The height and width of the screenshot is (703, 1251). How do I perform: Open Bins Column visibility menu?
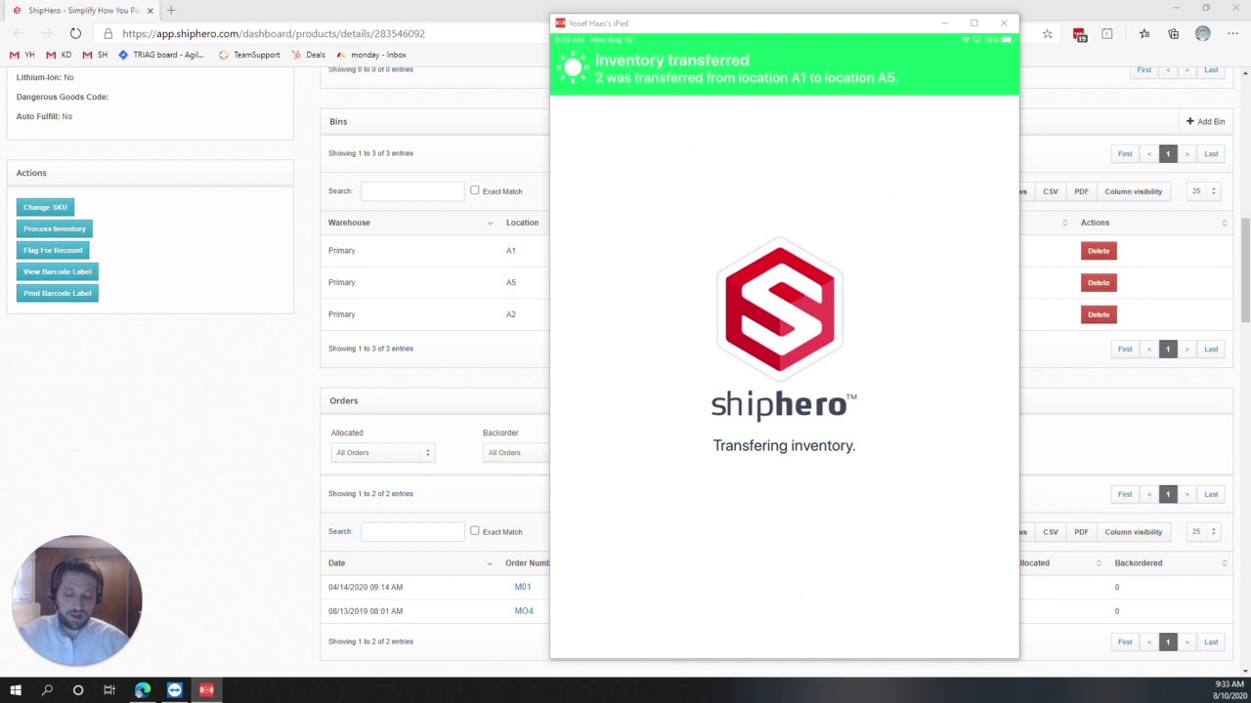coord(1134,191)
